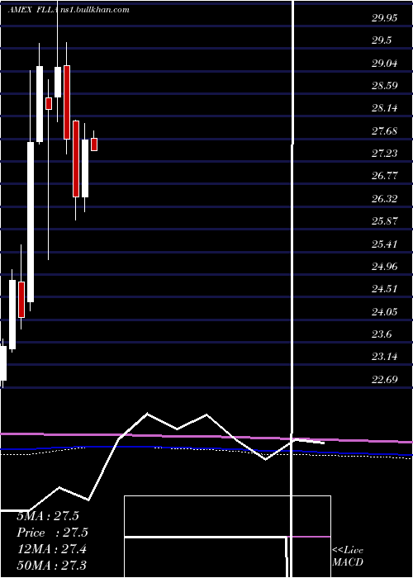Viewport: 413px width, 578px height.
Task: Click the 25.41 price axis label
Action: 384,244
